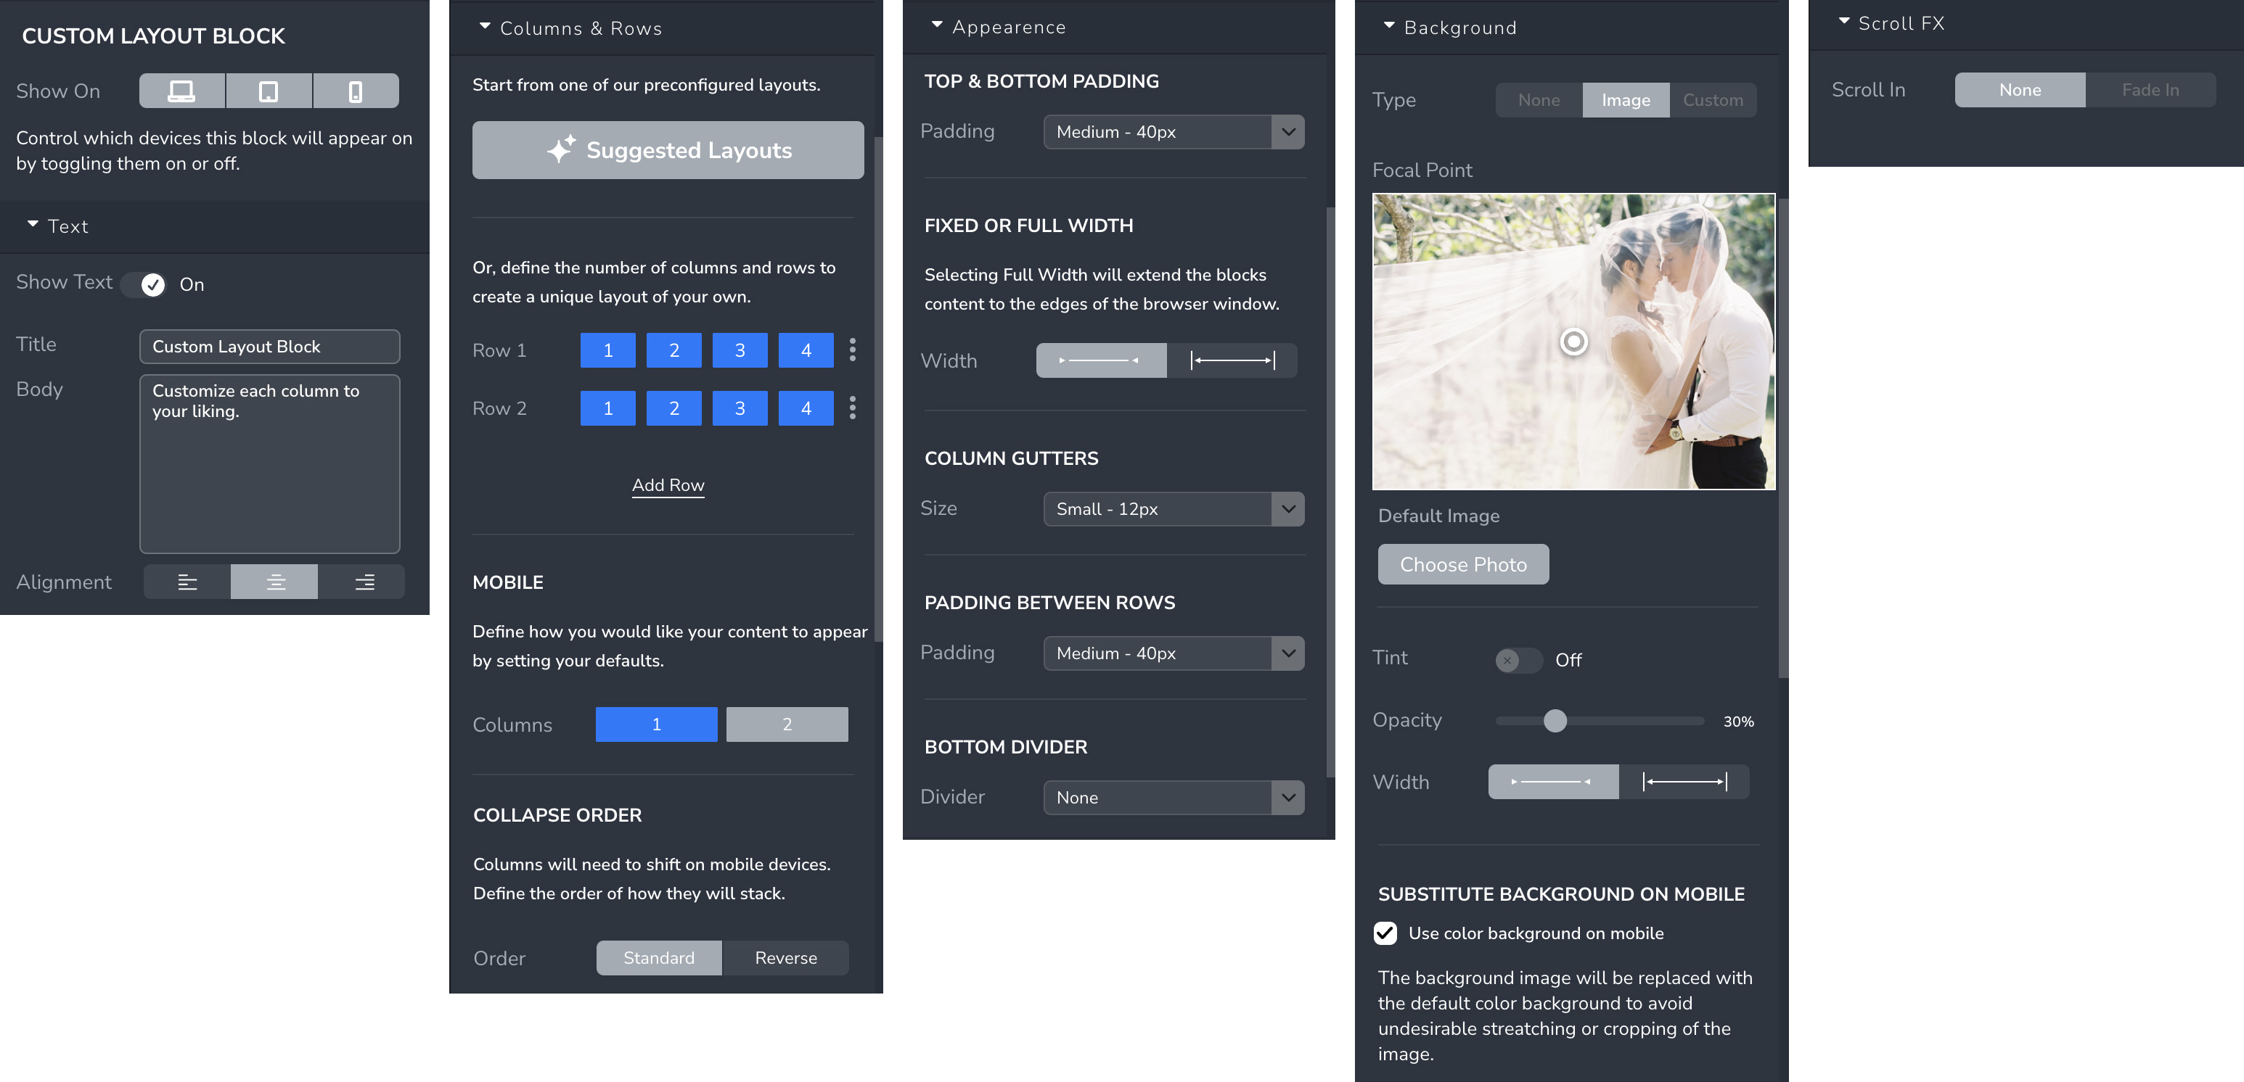Click the three-dot menu icon for Row 1
The height and width of the screenshot is (1082, 2244).
click(854, 349)
